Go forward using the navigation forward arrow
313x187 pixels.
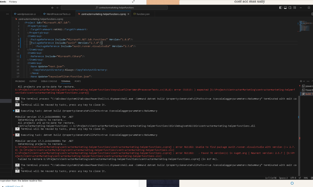point(57,8)
